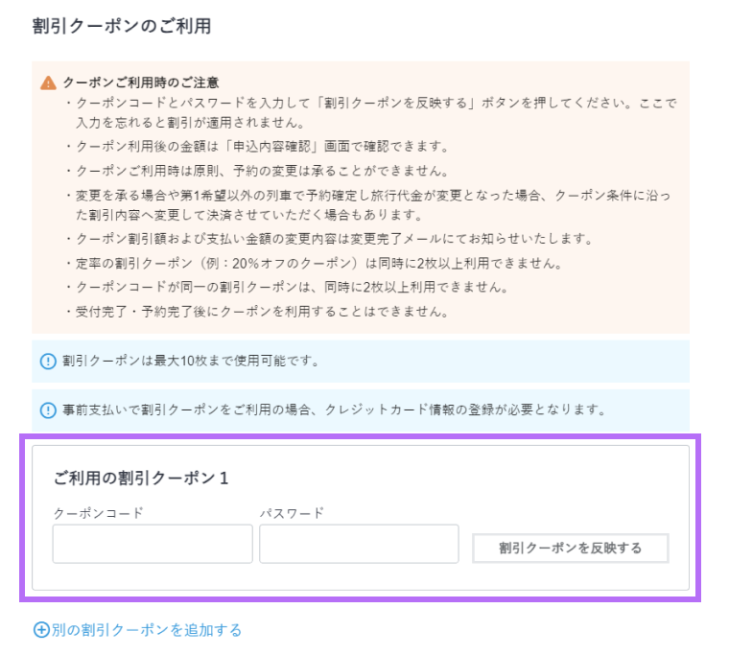The height and width of the screenshot is (655, 729).
Task: Click the ご利用の割引クーポン 1 section title
Action: [x=140, y=478]
